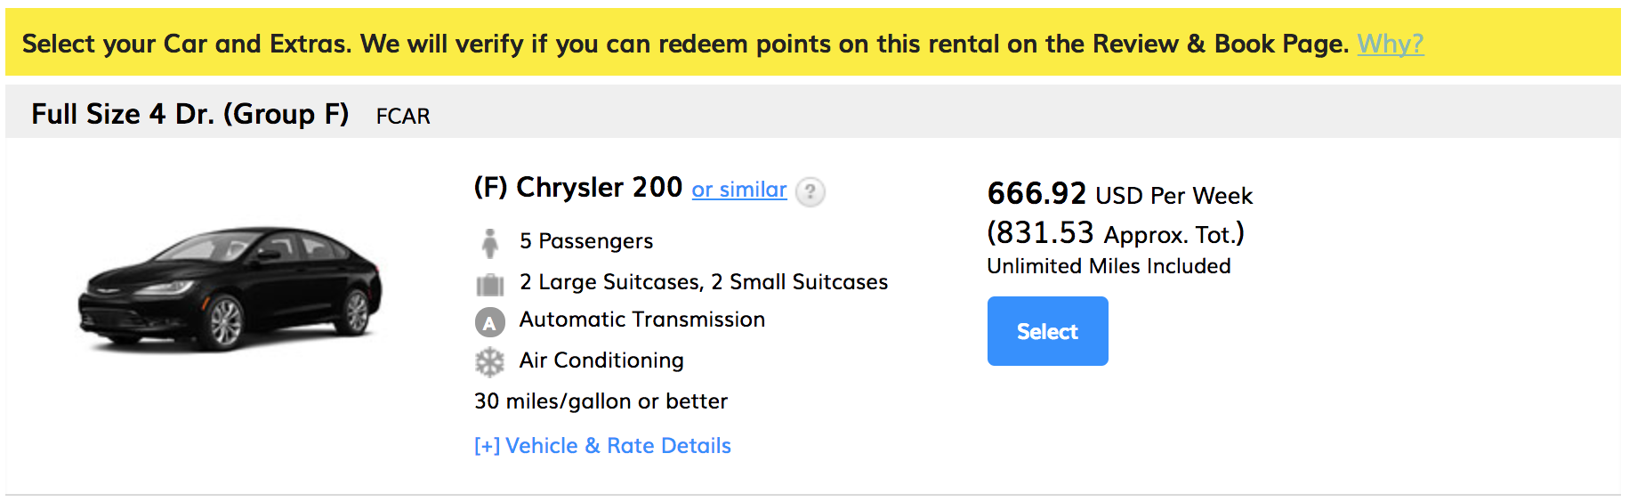The height and width of the screenshot is (502, 1629).
Task: Click the air conditioning snowflake icon
Action: 489,361
